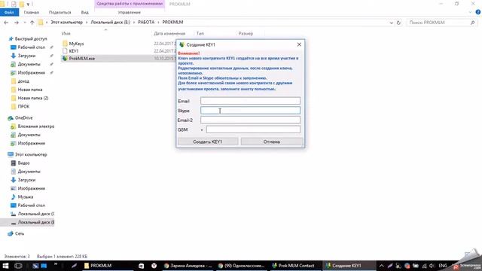Switch to the Зарина Ахмедова Chrome window

[x=188, y=266]
